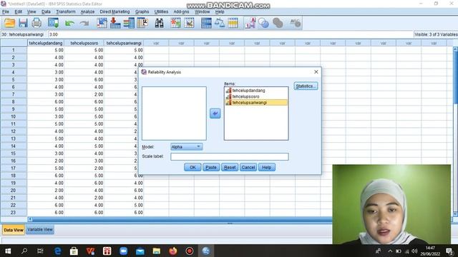Open the Edit menu
Viewport: 458px width, 257px height.
[18, 11]
